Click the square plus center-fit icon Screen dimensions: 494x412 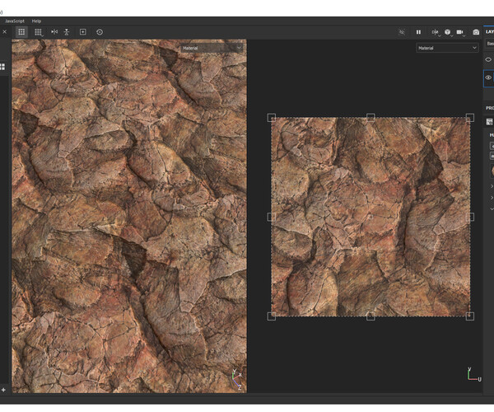coord(83,32)
